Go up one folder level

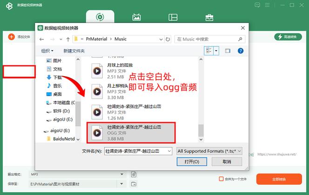coord(68,39)
